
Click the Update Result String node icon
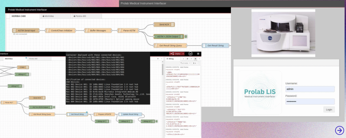[x=120, y=114]
